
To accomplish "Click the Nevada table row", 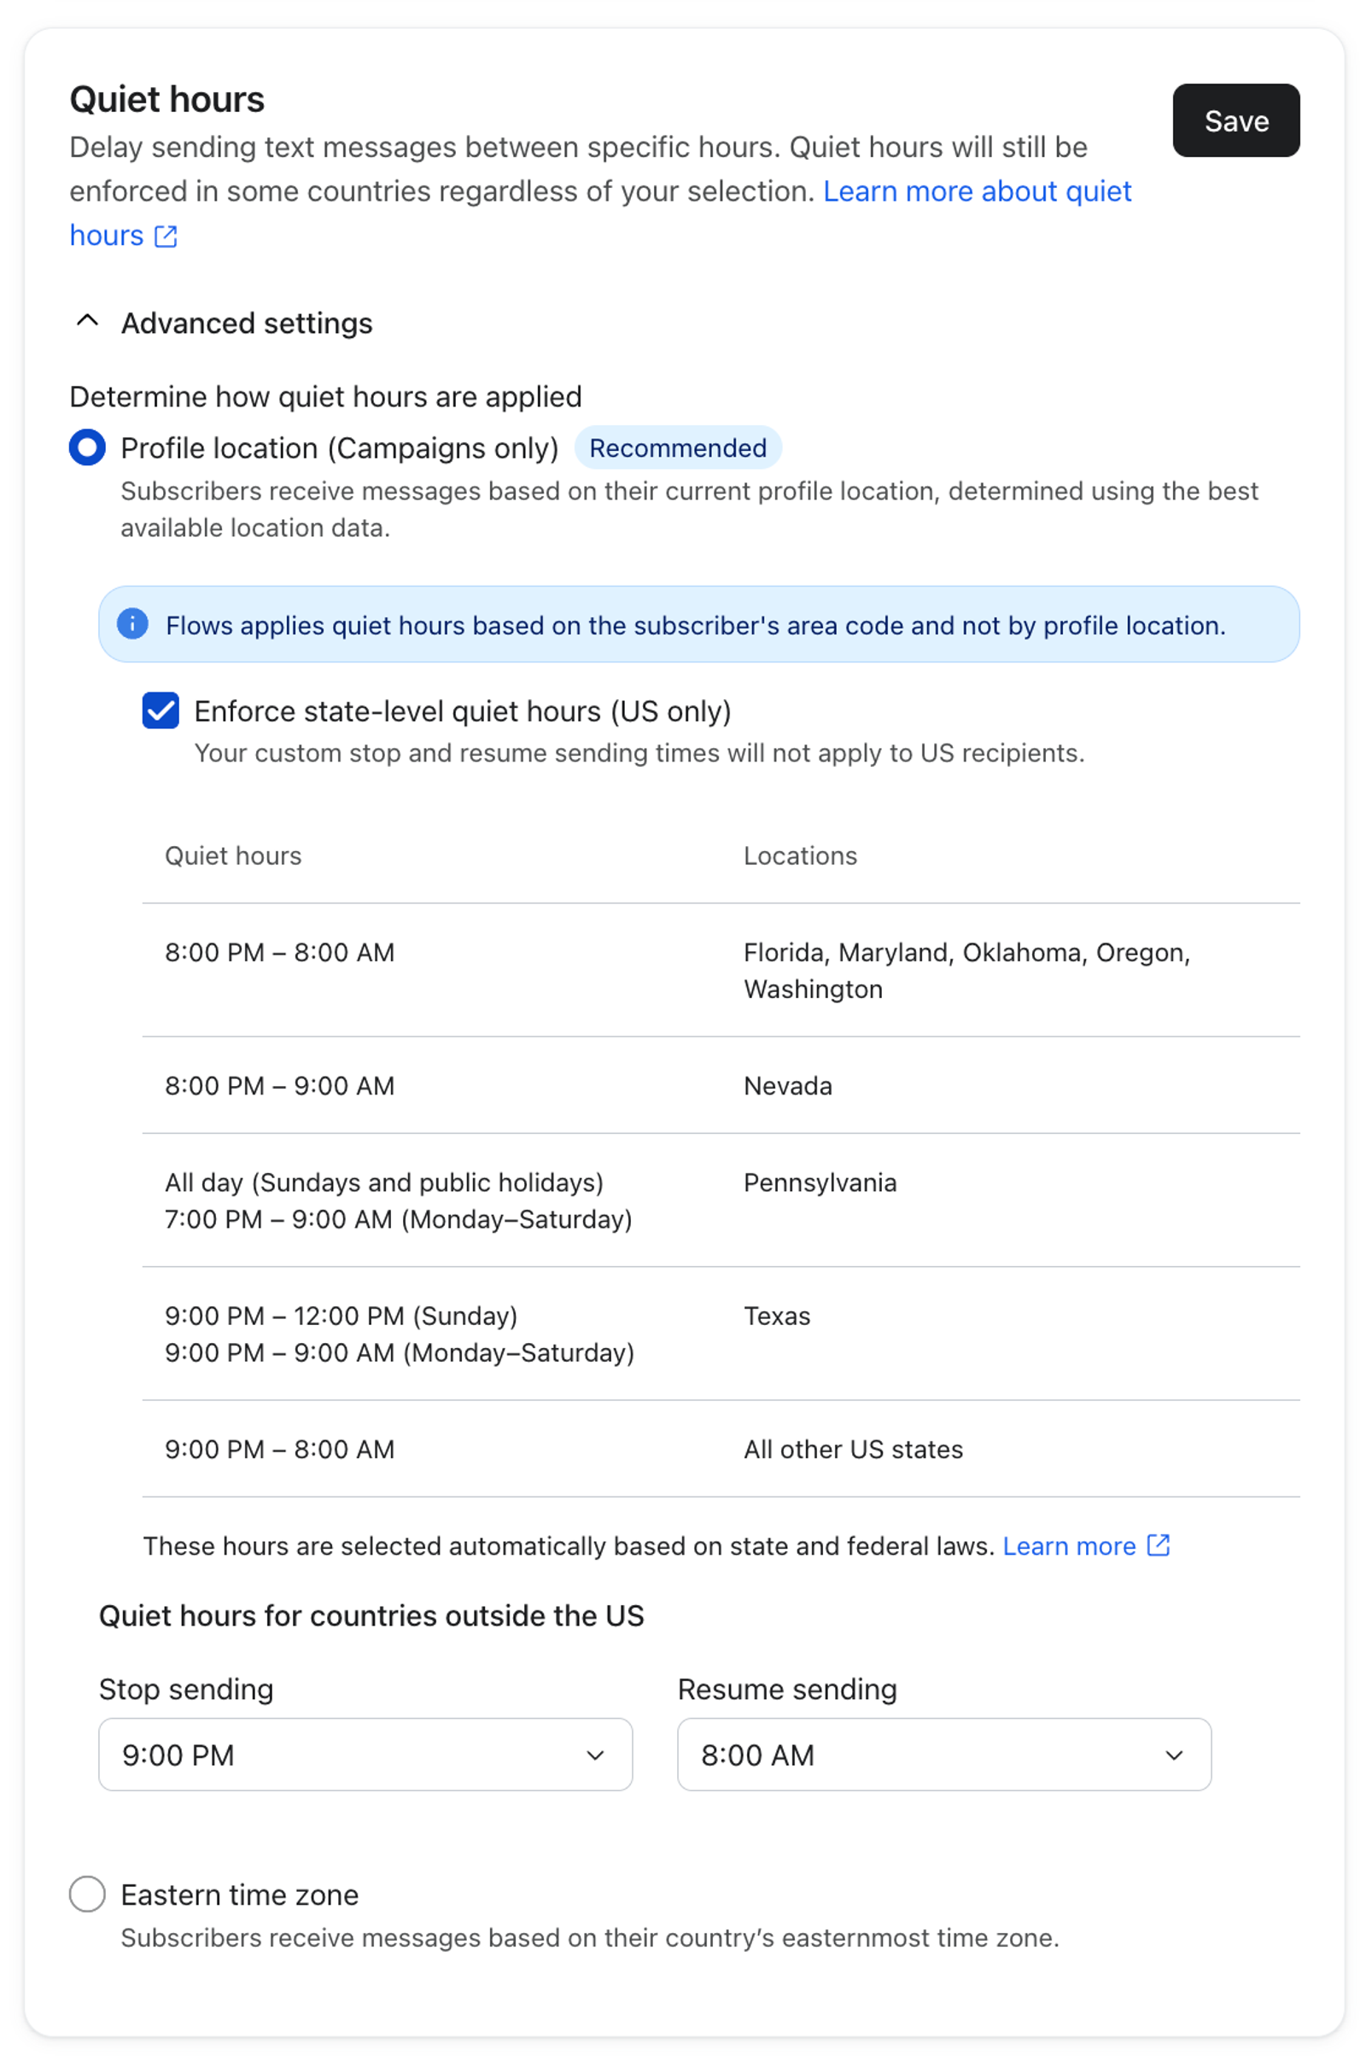I will [x=721, y=1085].
